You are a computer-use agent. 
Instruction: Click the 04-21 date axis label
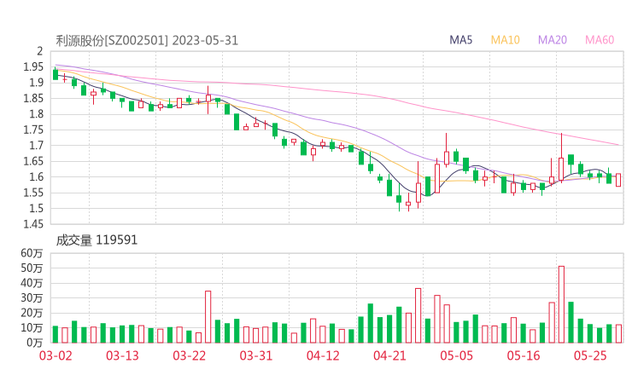389,355
